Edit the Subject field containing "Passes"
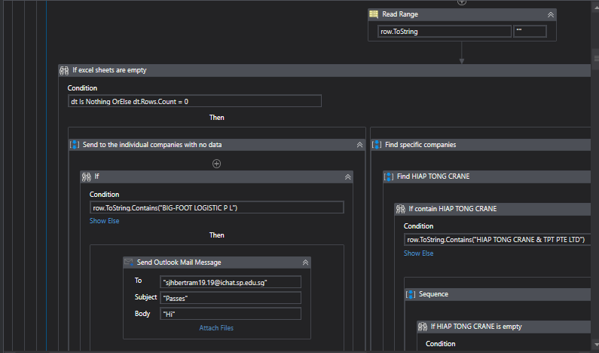This screenshot has height=353, width=599. click(x=231, y=297)
